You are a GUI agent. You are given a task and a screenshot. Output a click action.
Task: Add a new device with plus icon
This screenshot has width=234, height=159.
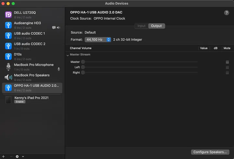pos(3,156)
